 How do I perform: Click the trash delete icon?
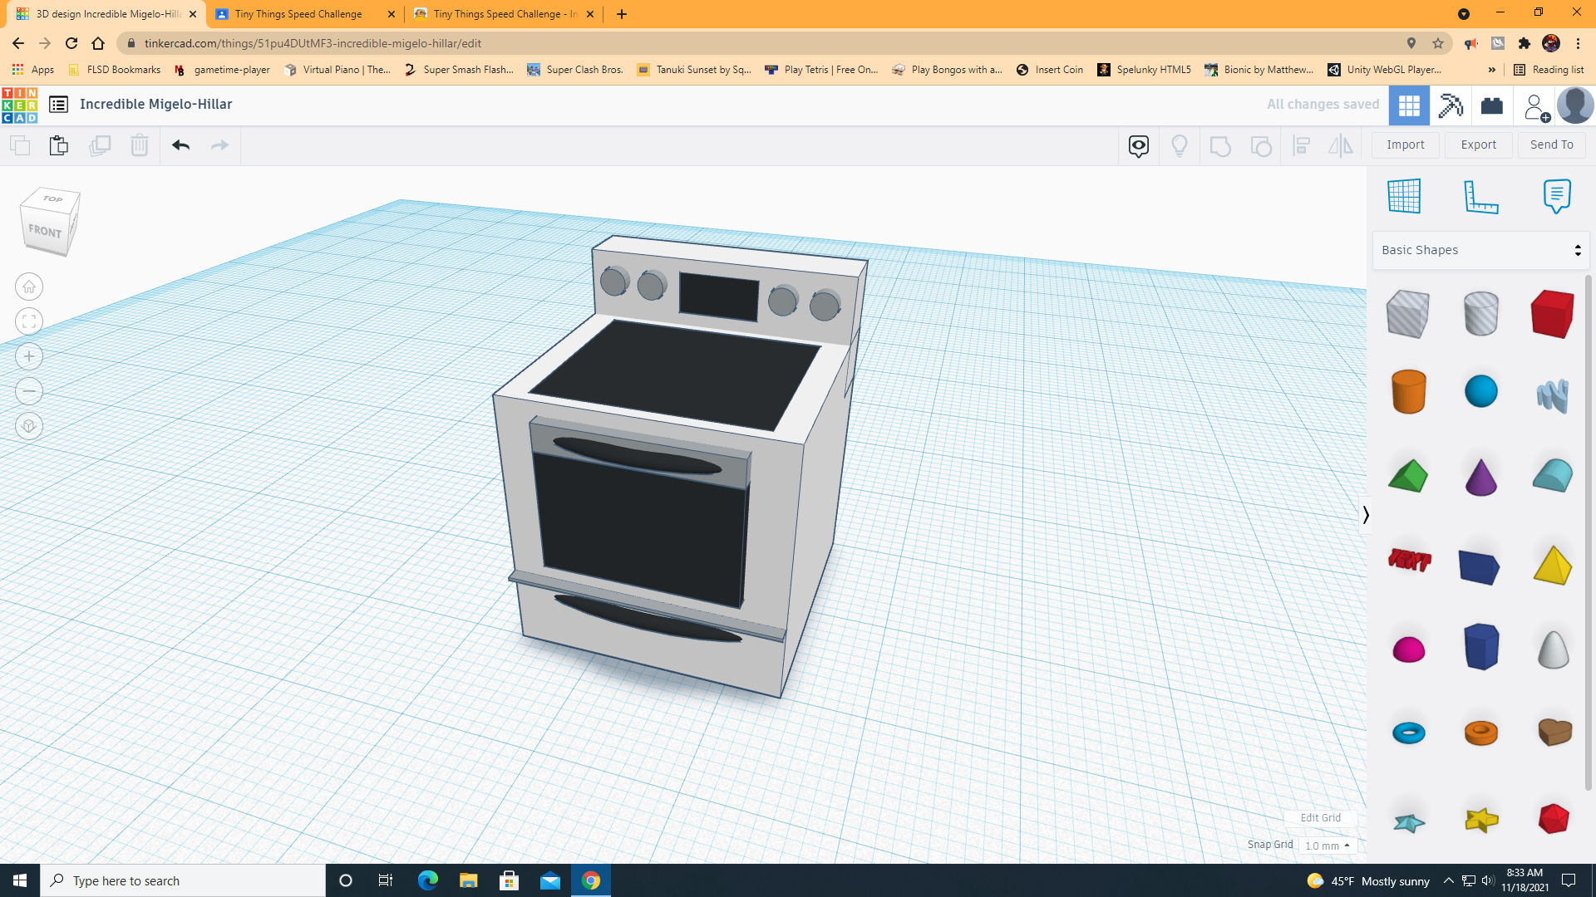(139, 145)
